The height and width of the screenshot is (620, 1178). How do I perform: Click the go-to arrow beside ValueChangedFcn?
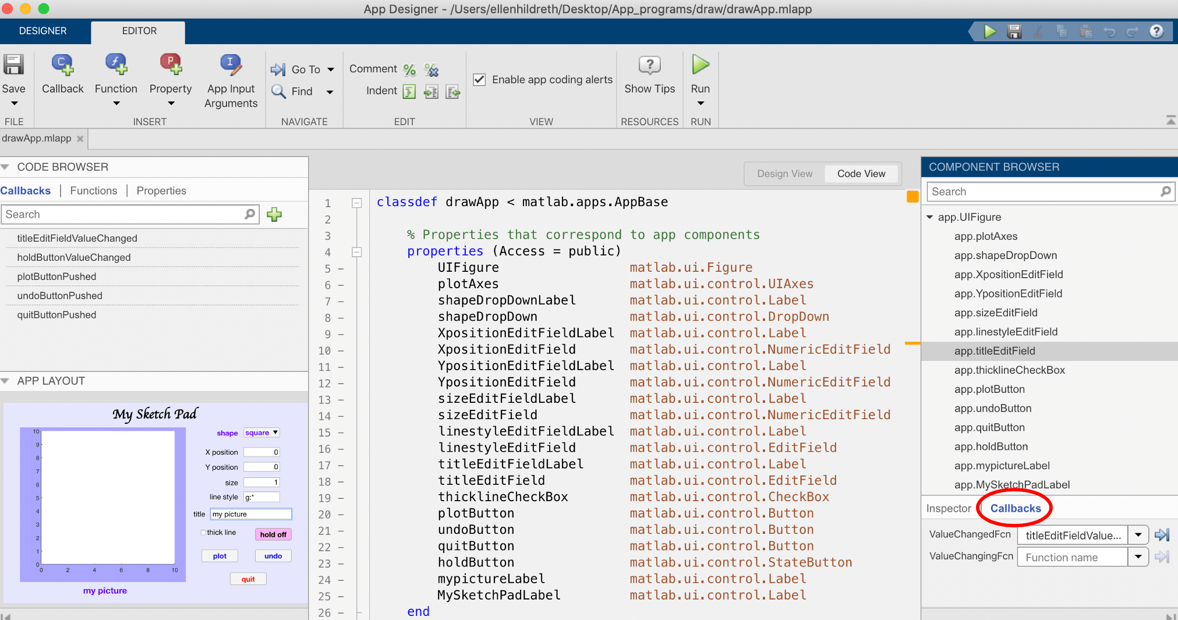coord(1162,535)
